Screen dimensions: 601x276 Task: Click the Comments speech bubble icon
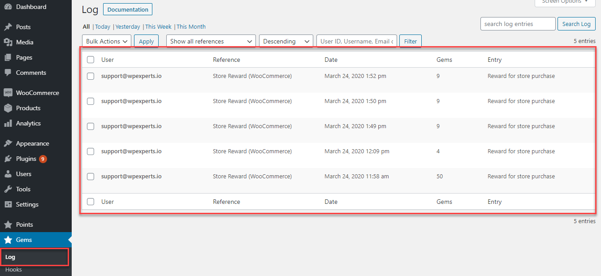tap(8, 73)
